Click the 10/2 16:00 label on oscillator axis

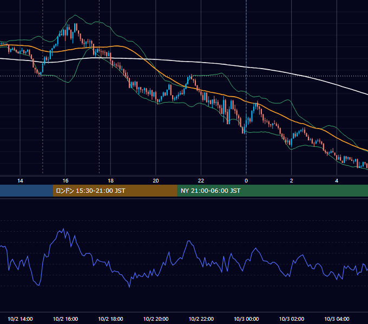(65, 319)
